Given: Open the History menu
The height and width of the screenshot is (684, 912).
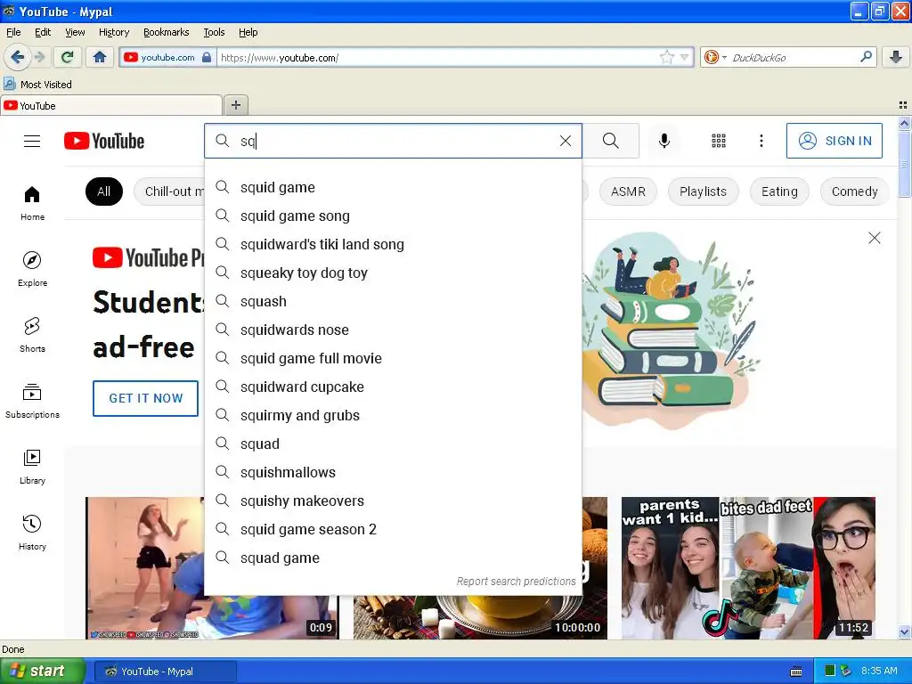Looking at the screenshot, I should pos(113,32).
